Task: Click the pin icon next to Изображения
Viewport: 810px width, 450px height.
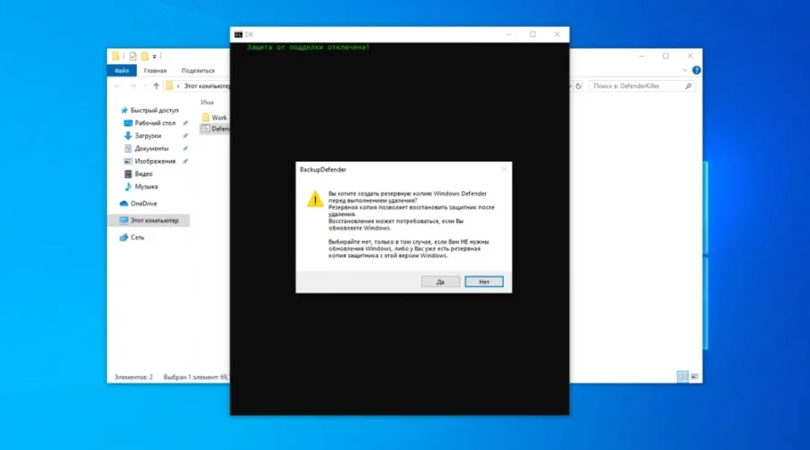Action: (x=185, y=161)
